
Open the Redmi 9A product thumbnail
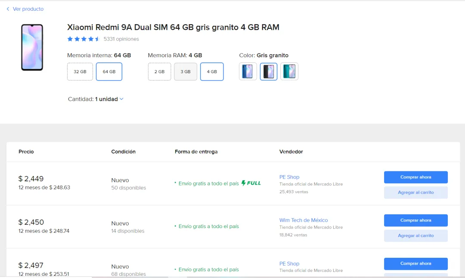click(x=32, y=47)
